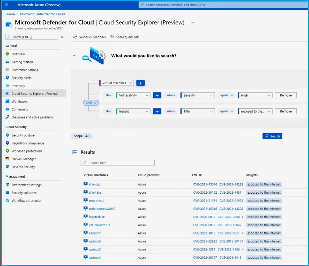The height and width of the screenshot is (266, 309).
Task: Click 'exposed to the internet' tag for logstash-01
Action: pos(264,217)
